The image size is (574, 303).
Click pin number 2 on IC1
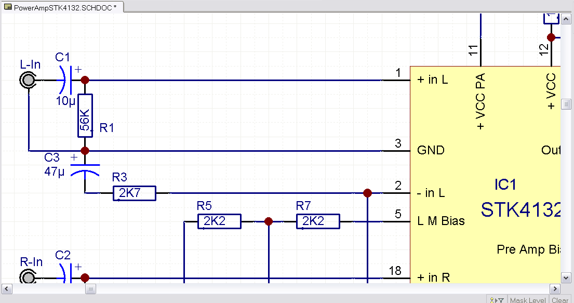tap(398, 186)
